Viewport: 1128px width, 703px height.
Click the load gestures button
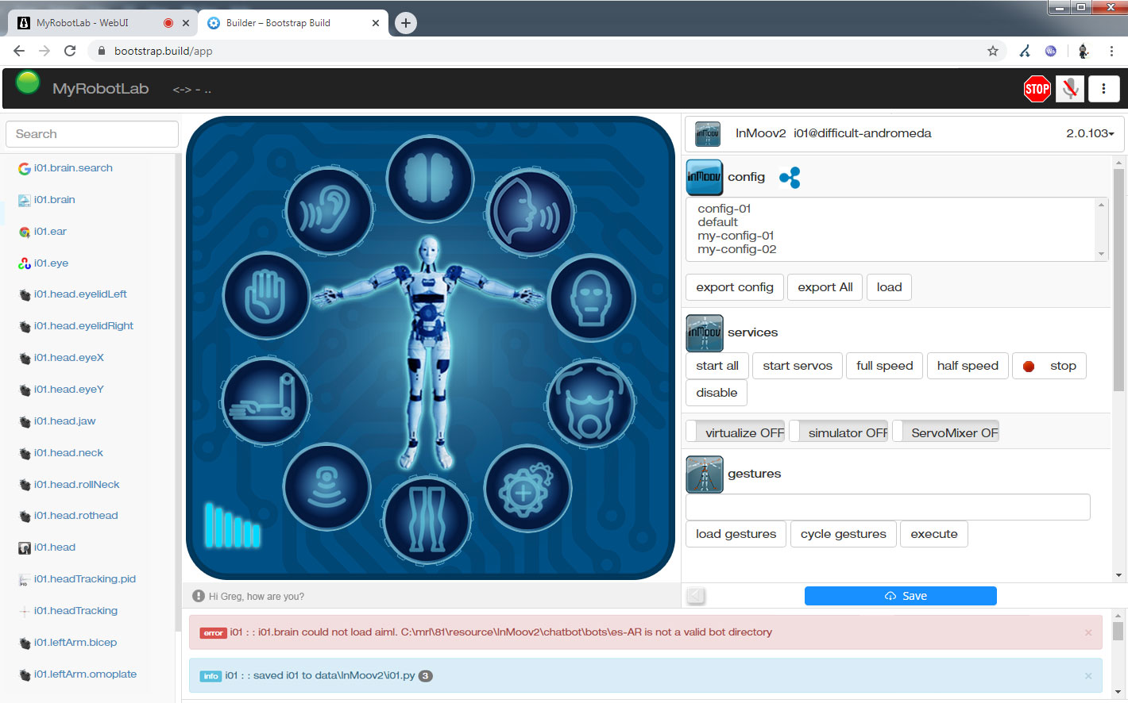pyautogui.click(x=736, y=534)
